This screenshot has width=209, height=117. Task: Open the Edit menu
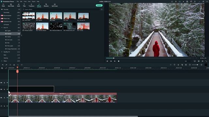[x=21, y=1]
